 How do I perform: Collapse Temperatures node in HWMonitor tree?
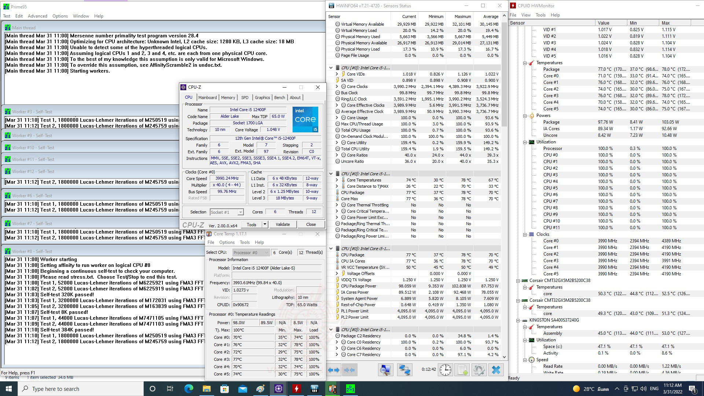click(525, 63)
